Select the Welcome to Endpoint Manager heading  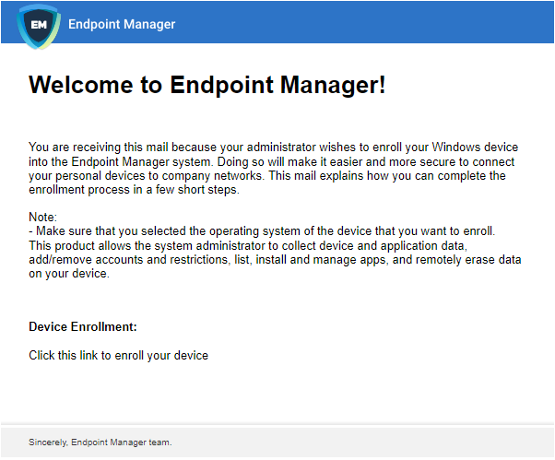coord(207,85)
